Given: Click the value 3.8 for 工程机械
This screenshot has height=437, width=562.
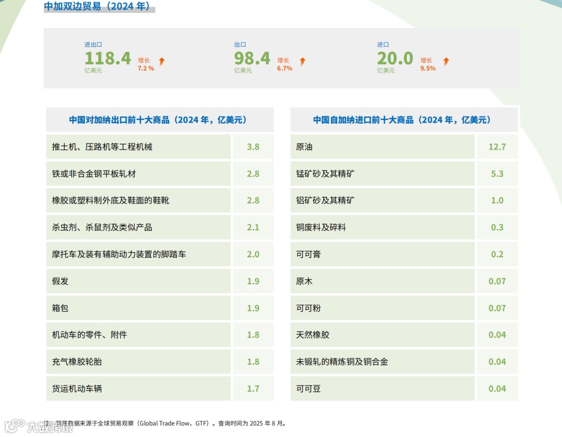Looking at the screenshot, I should click(x=253, y=147).
